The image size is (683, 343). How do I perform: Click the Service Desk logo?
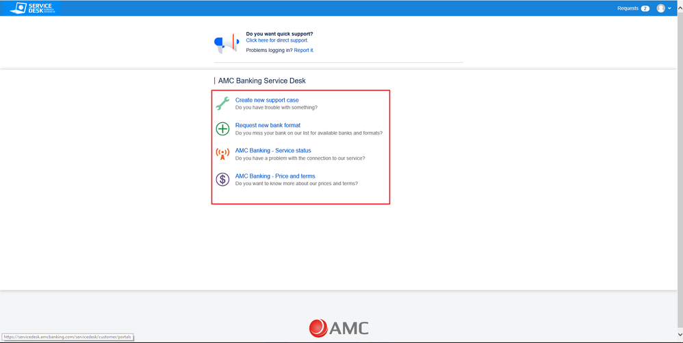point(31,8)
